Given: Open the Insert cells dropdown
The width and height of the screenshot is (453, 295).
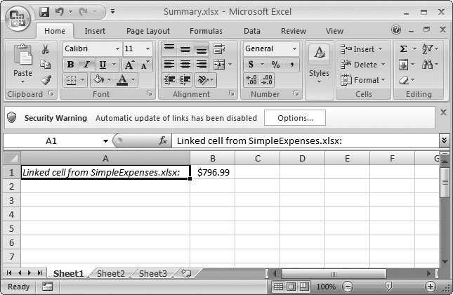Looking at the screenshot, I should point(380,49).
